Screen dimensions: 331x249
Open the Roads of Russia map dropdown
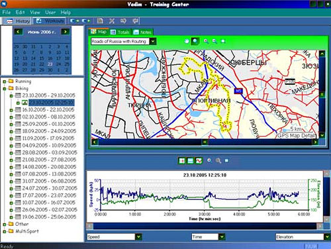153,41
